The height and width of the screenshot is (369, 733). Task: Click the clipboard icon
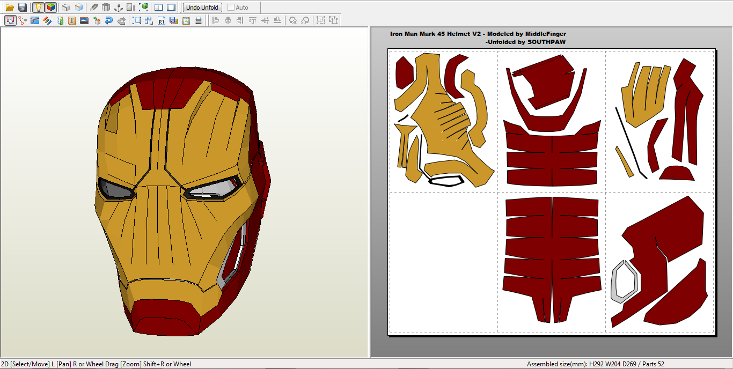(x=186, y=20)
